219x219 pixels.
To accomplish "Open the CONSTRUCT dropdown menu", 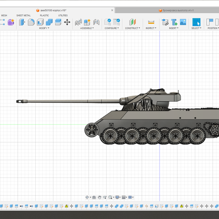I will pyautogui.click(x=132, y=28).
